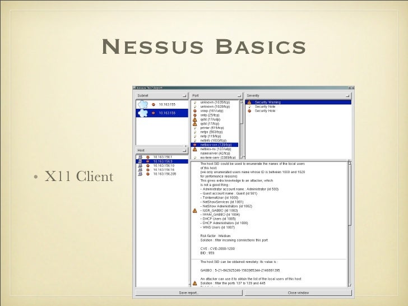Click the report text vertical scrollbar
This screenshot has width=408, height=306.
tap(350, 224)
